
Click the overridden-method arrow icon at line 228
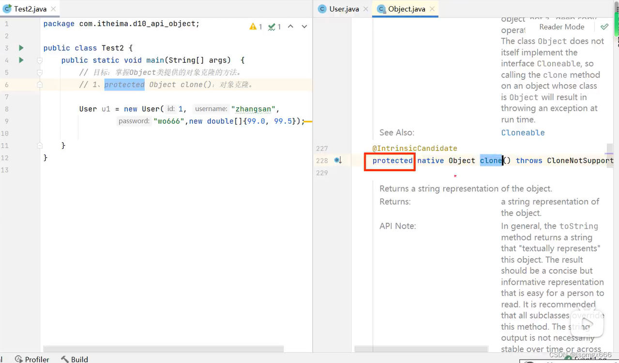pyautogui.click(x=337, y=160)
